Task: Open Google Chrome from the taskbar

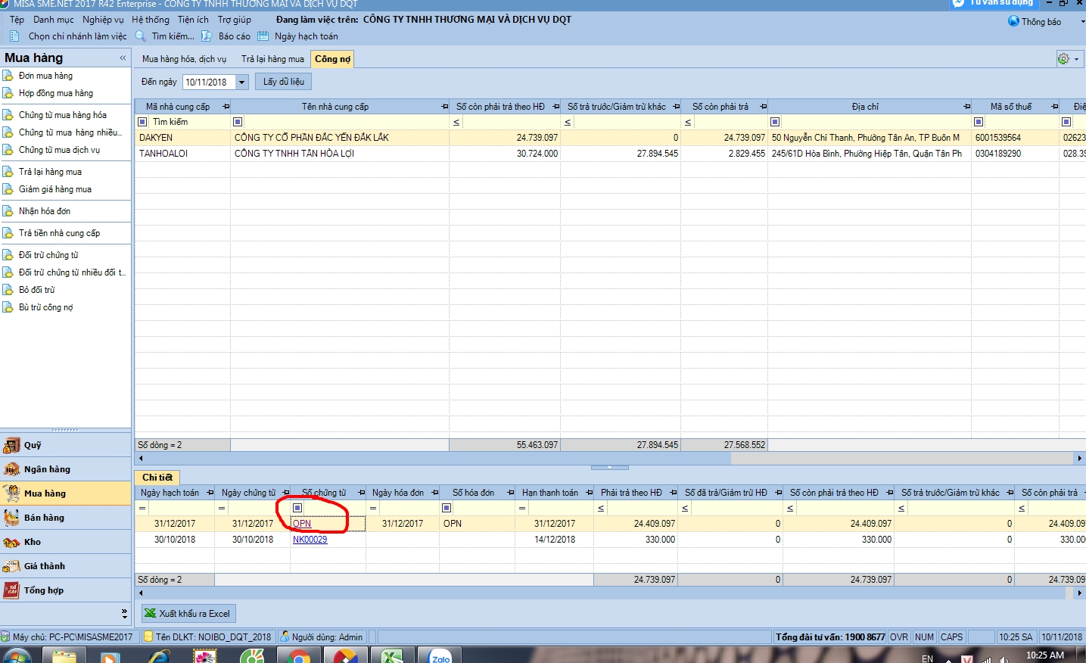Action: click(298, 655)
